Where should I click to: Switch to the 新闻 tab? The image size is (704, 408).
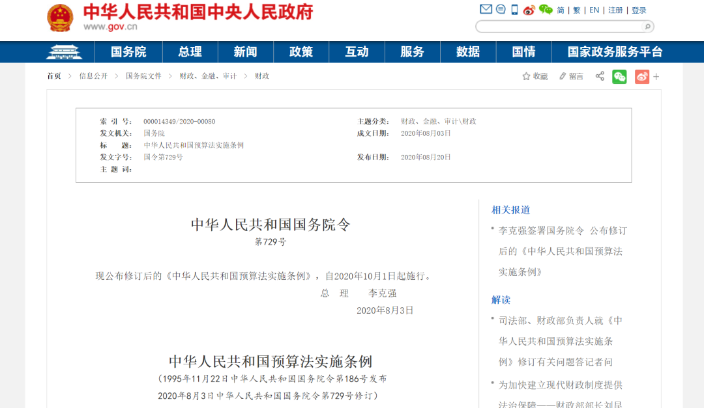(245, 51)
